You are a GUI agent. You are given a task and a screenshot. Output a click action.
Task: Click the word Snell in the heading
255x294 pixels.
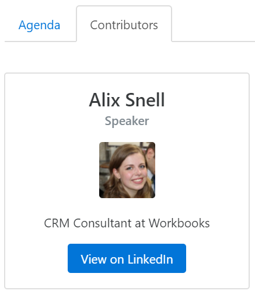click(145, 100)
